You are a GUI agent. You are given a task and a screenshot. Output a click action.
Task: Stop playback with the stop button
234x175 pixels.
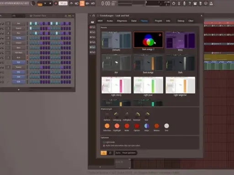click(50, 3)
